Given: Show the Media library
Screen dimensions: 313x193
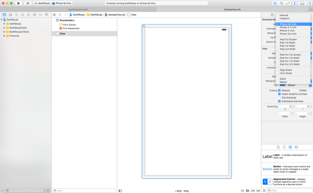Looking at the screenshot, I should pos(296,147).
